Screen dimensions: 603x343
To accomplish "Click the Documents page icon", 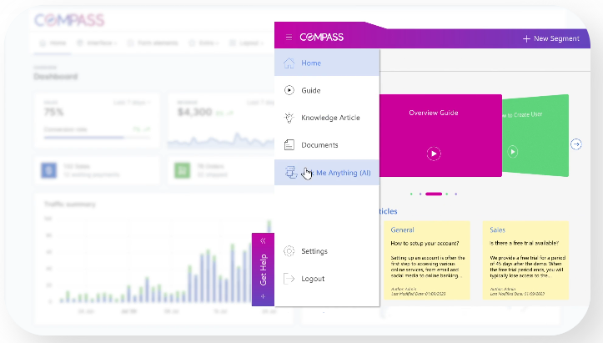I will pyautogui.click(x=289, y=144).
